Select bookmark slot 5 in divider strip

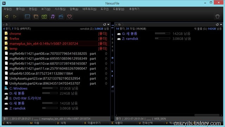[x=112, y=50]
